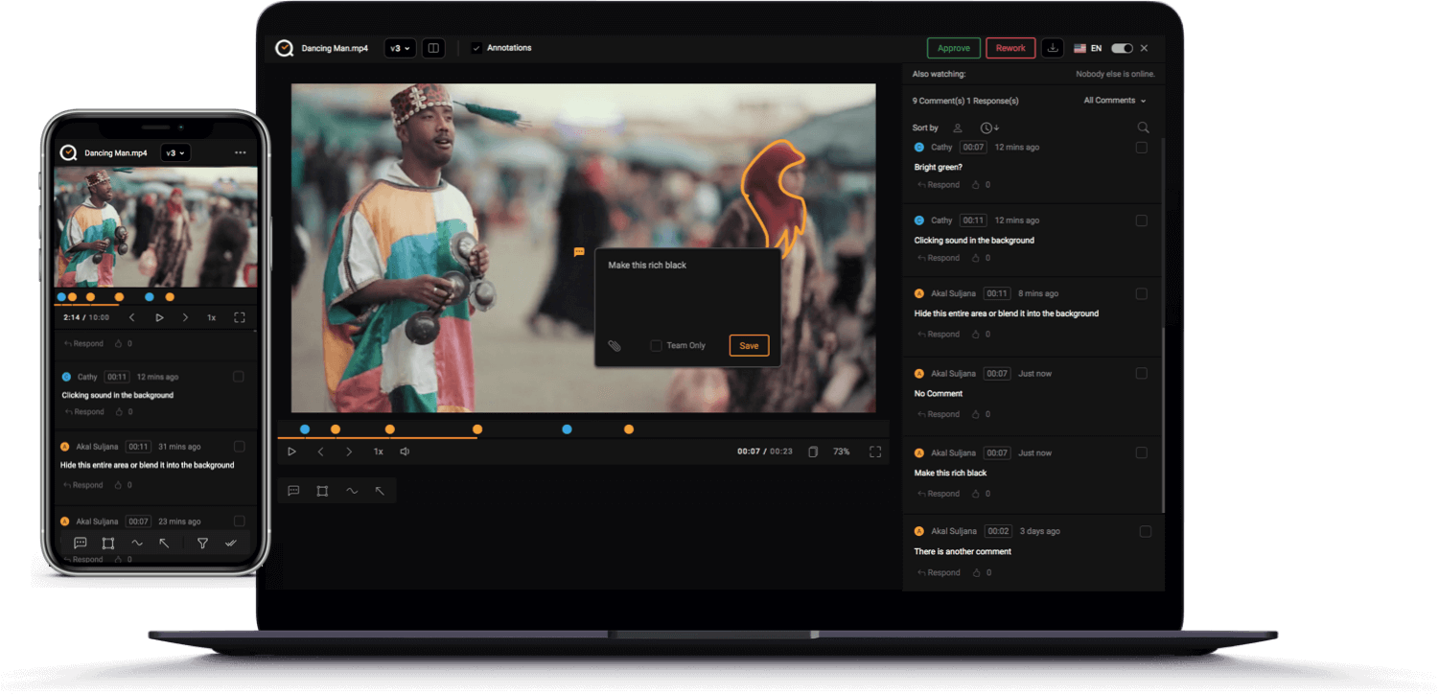Change the 1x playback speed on laptop
Image resolution: width=1439 pixels, height=695 pixels.
379,452
